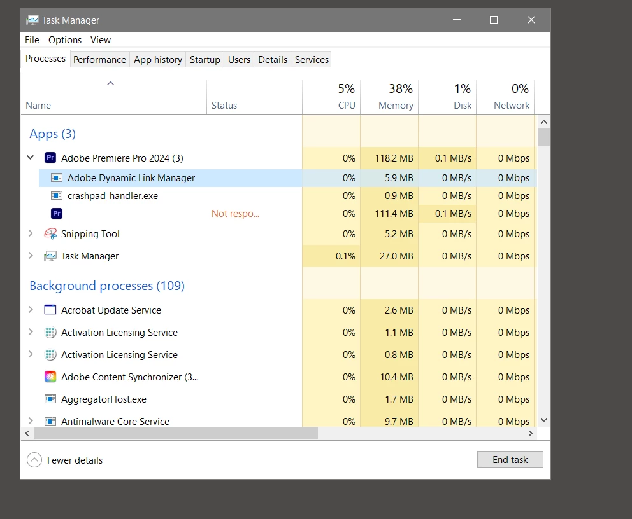Screen dimensions: 632x519
Task: Select the unnamed Premiere icon marked Not responding
Action: point(57,213)
